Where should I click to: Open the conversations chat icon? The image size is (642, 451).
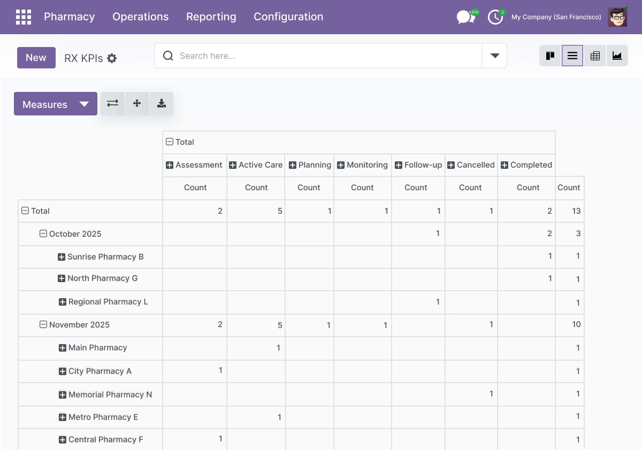pos(466,17)
